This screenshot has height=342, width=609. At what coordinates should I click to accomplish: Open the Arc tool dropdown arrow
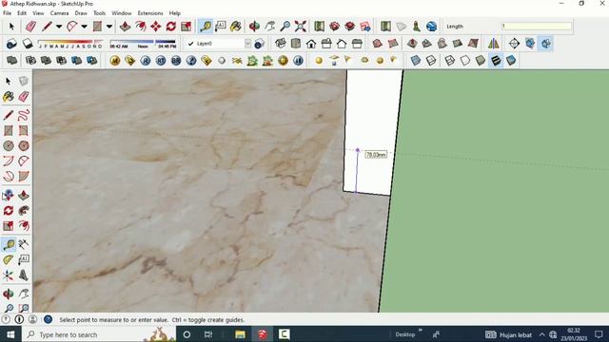[x=84, y=27]
